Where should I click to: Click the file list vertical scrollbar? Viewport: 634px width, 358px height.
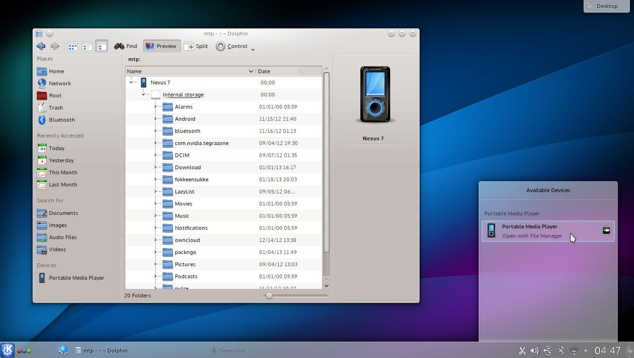tap(326, 163)
